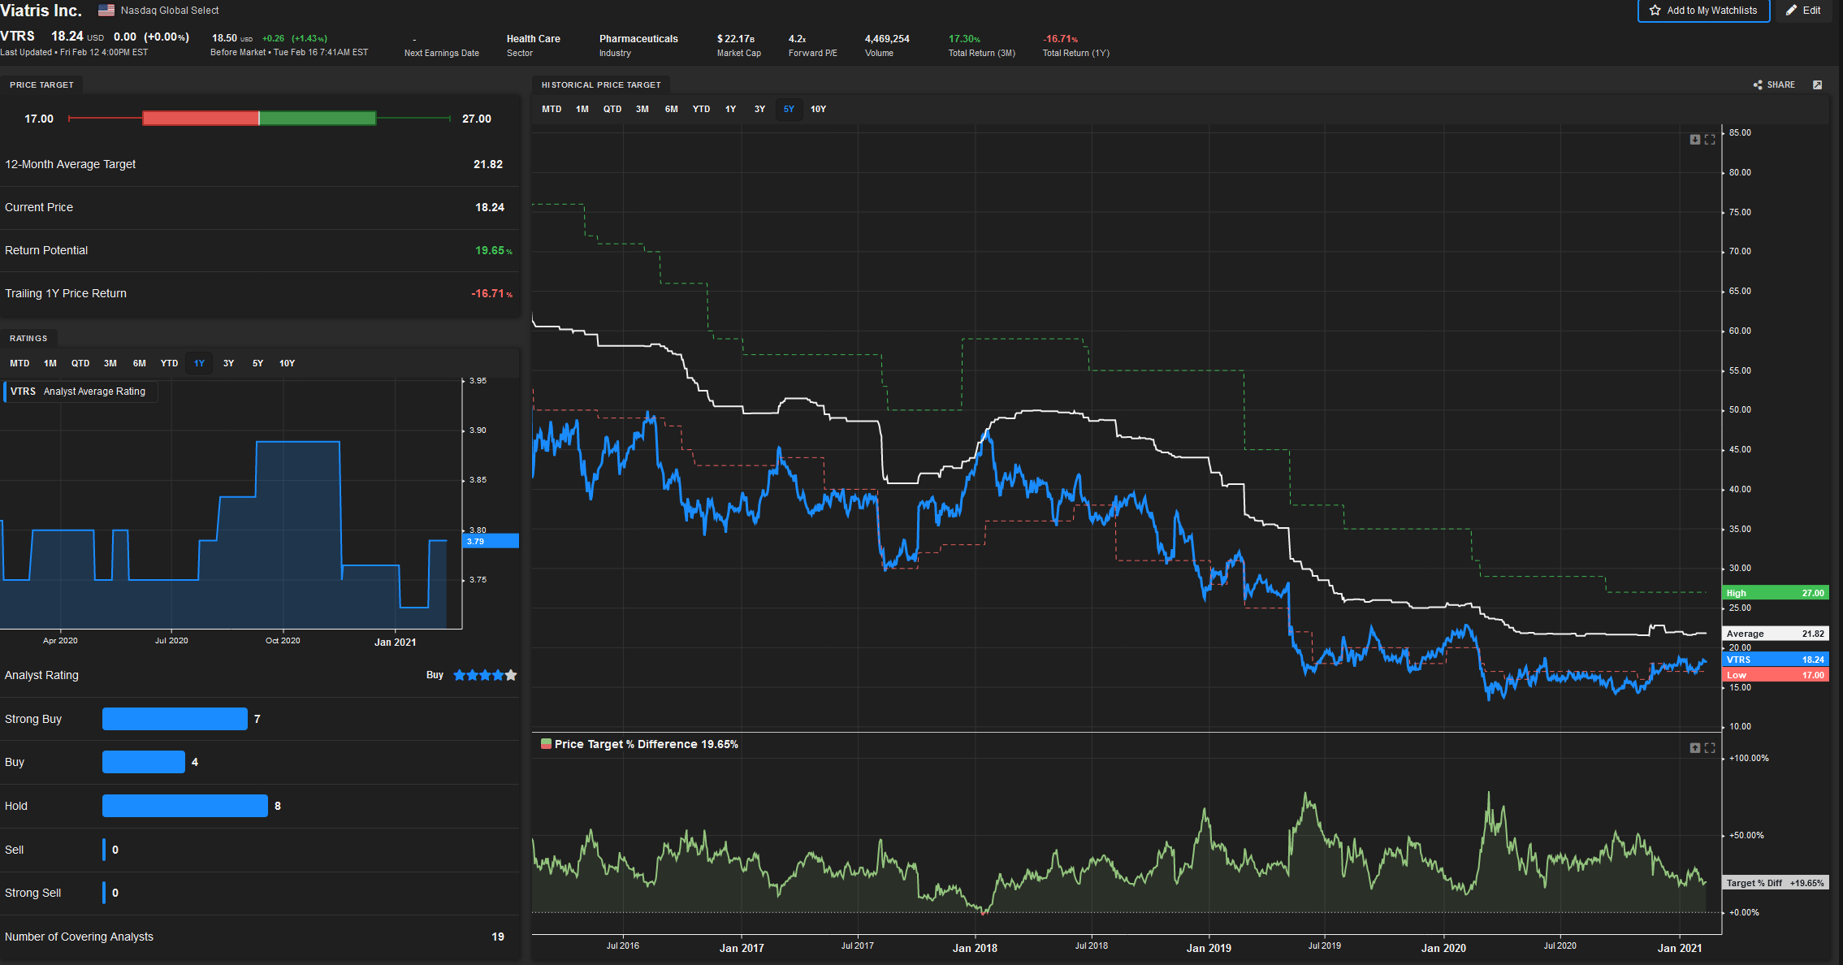Open the YTD view in Historical Price Target

point(700,109)
